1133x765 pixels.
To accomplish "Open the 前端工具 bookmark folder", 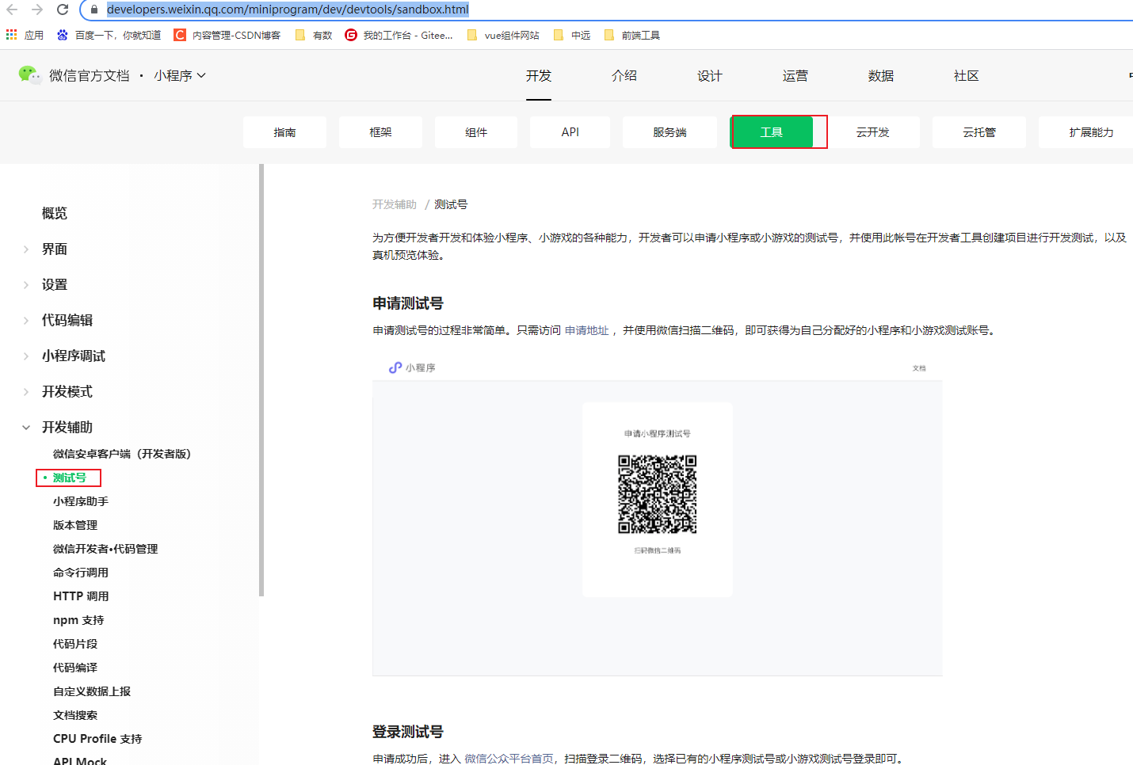I will [632, 35].
